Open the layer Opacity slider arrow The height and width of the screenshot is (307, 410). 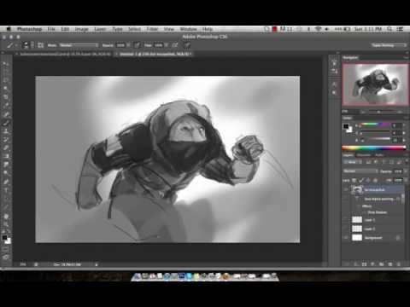[x=405, y=171]
